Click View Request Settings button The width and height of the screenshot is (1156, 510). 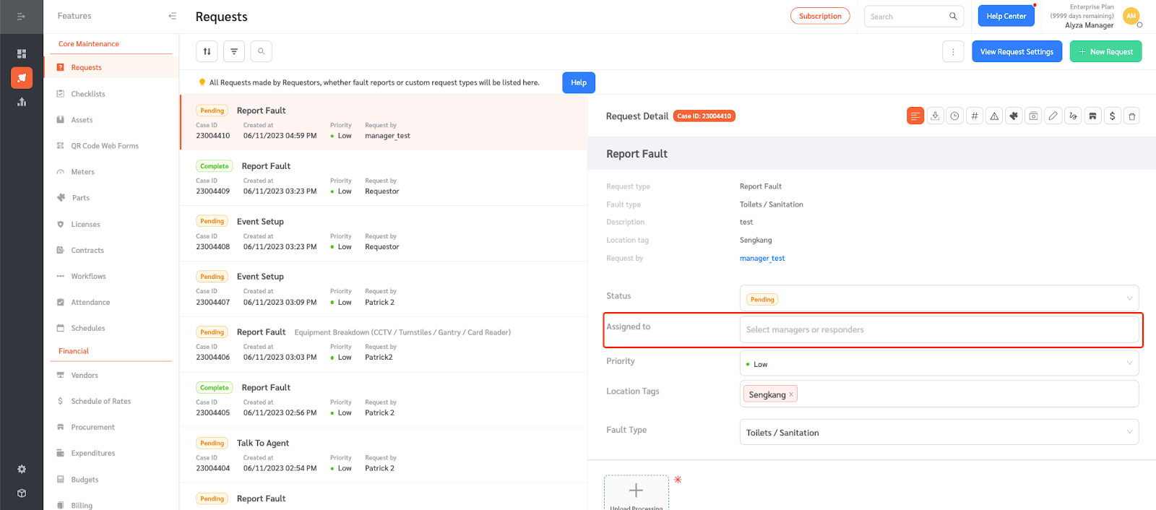pos(1017,52)
